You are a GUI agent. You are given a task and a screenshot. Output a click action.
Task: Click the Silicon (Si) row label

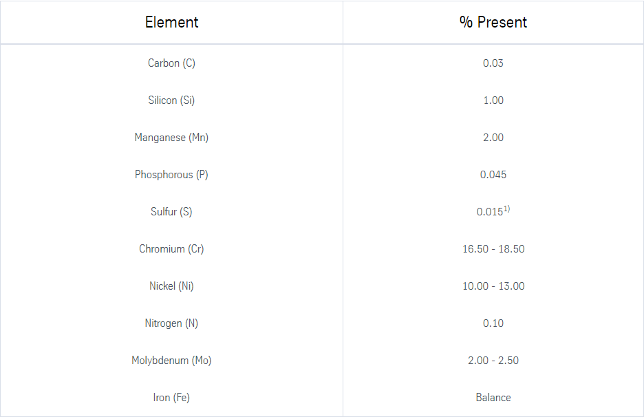(x=171, y=100)
